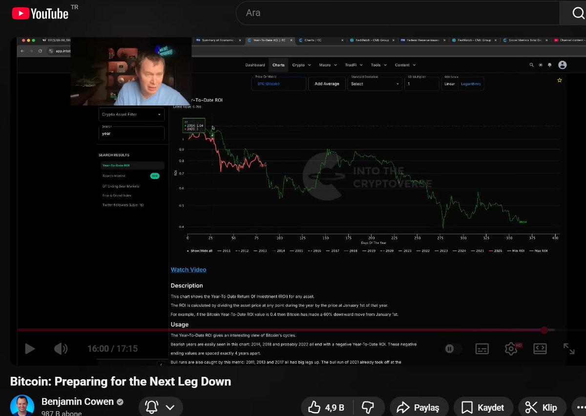Open the Standard Deviation Select dropdown
The width and height of the screenshot is (586, 416).
pos(375,84)
